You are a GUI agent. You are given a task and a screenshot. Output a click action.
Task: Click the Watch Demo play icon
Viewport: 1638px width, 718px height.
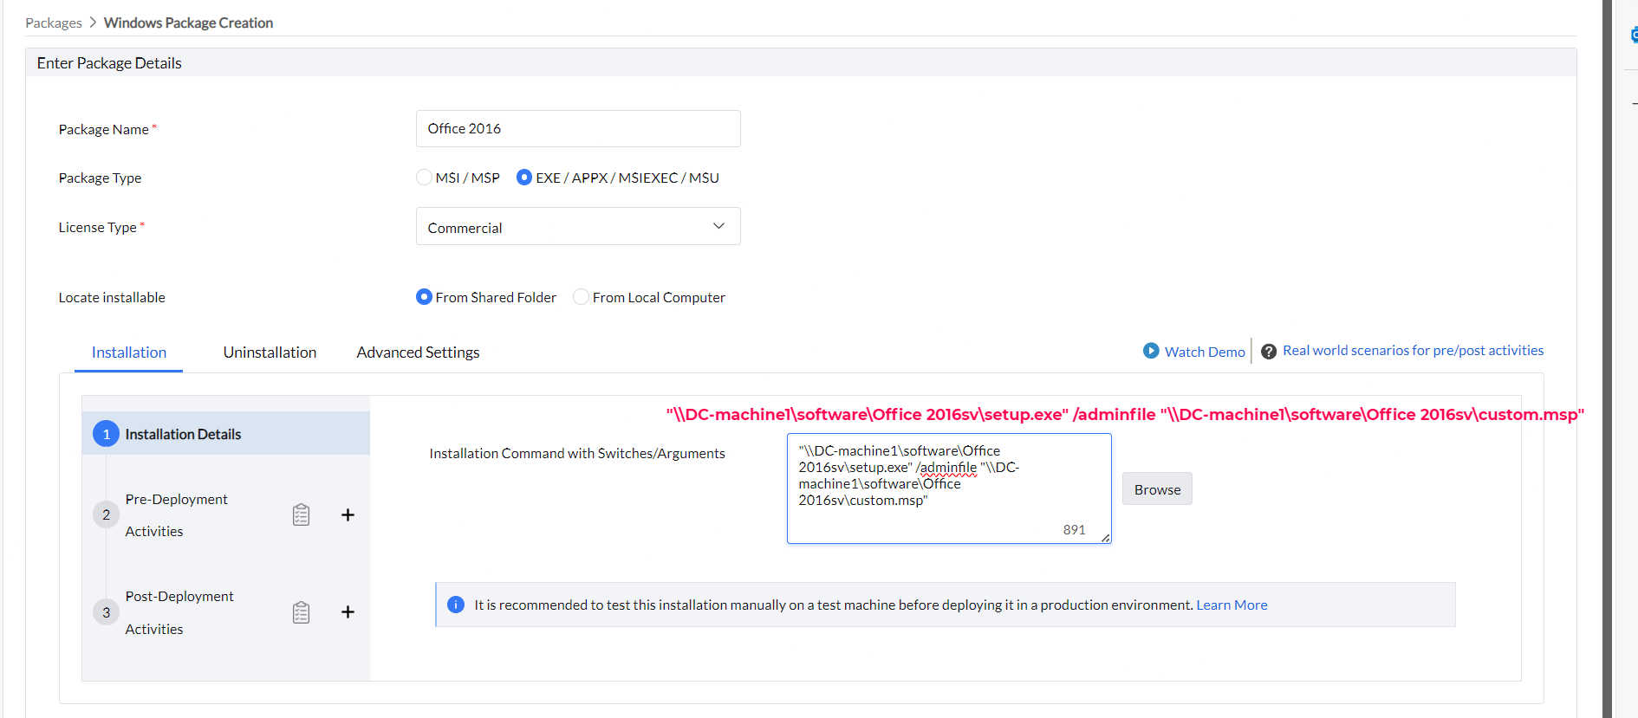pyautogui.click(x=1151, y=351)
